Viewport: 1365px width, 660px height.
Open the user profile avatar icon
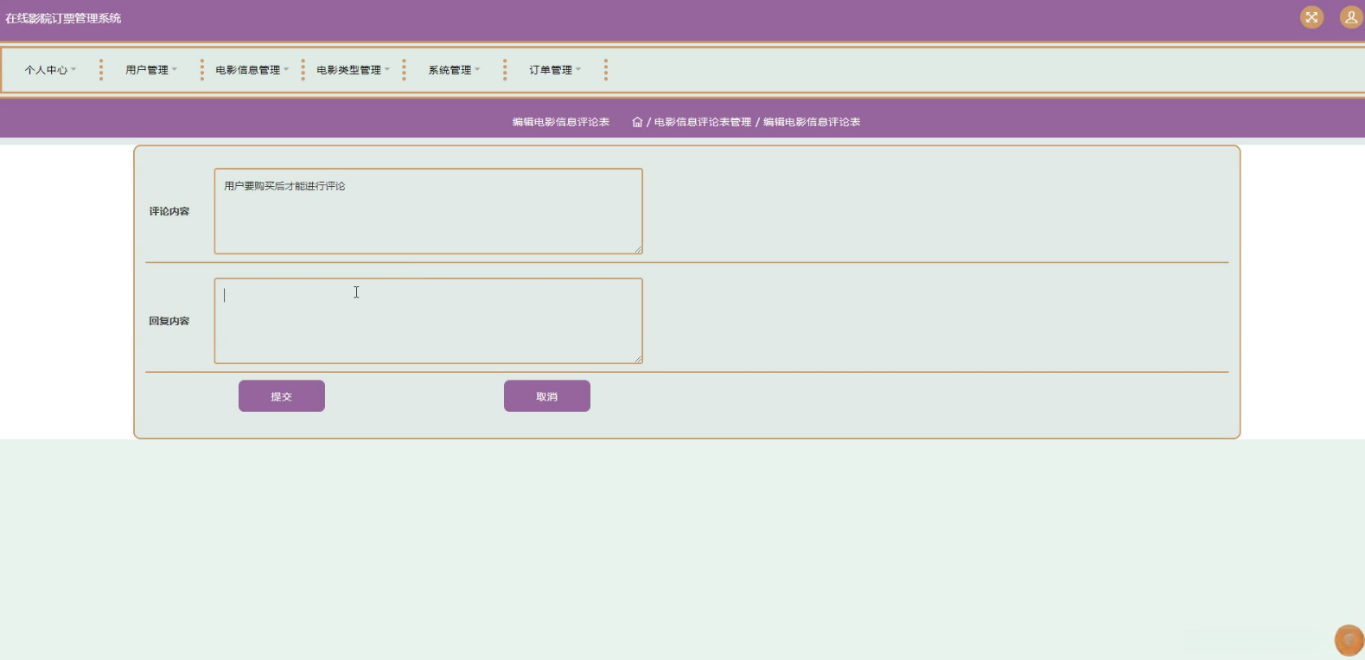(x=1351, y=17)
